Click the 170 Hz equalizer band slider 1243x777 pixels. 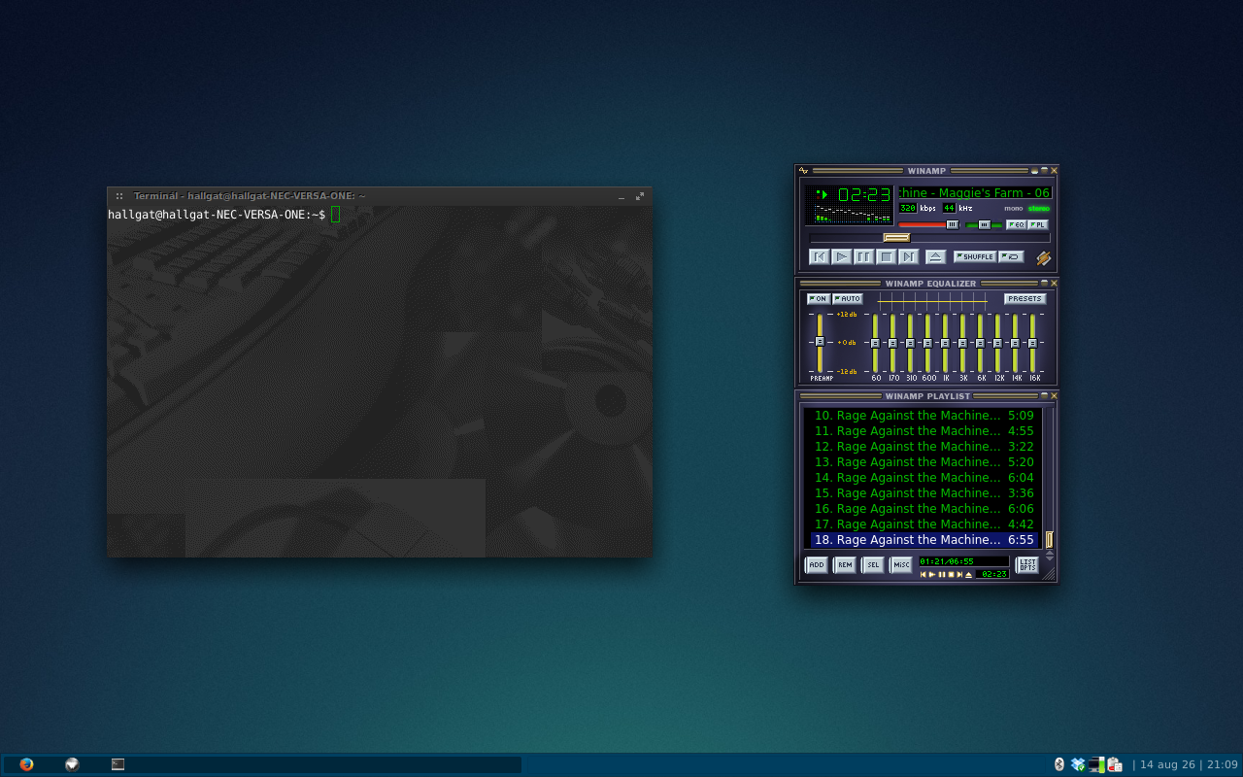pos(892,343)
